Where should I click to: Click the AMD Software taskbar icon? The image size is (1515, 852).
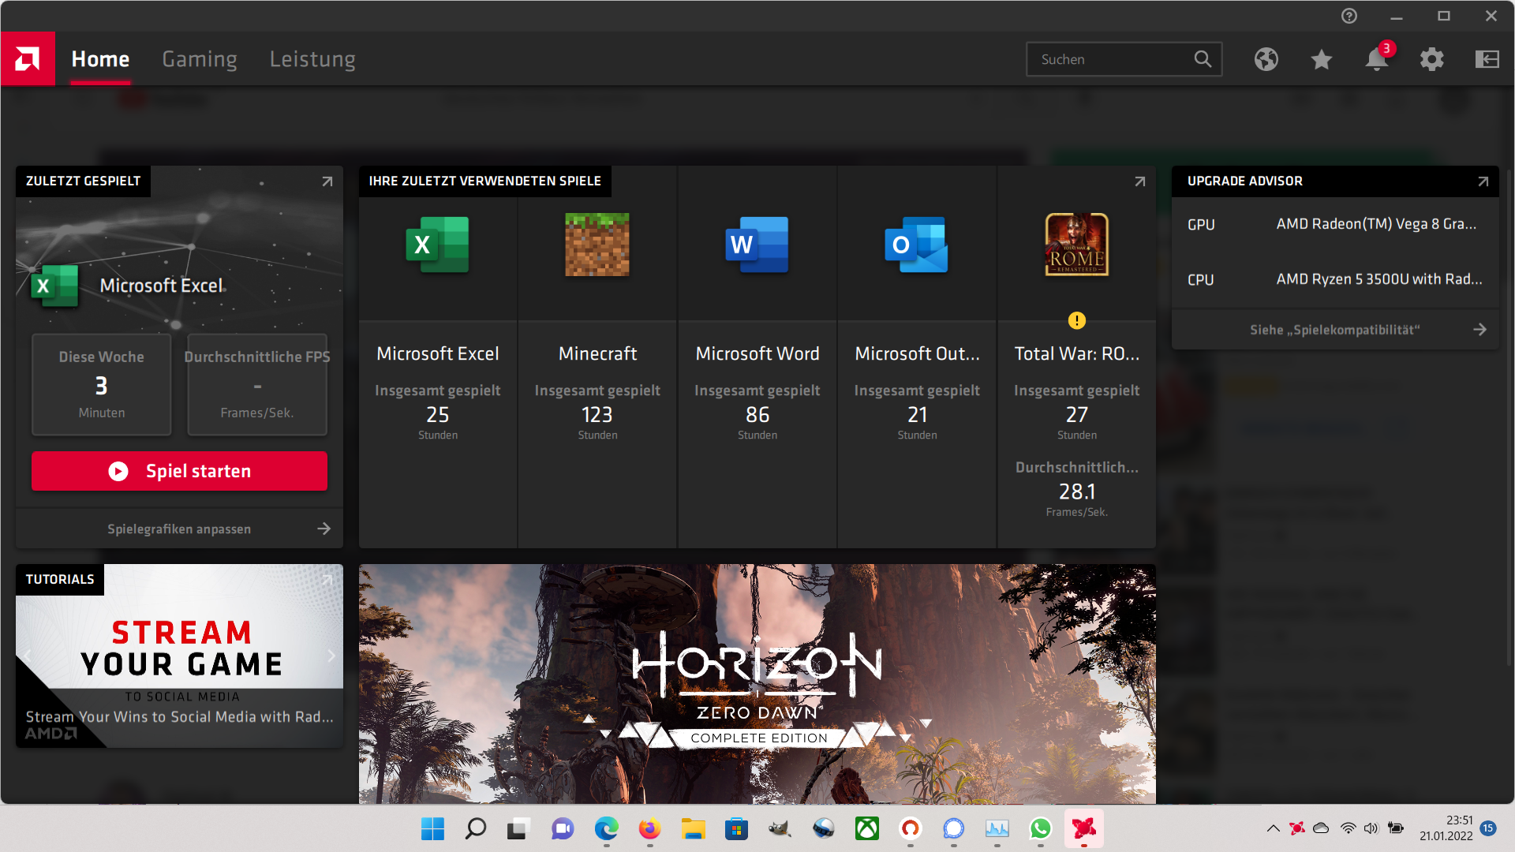pyautogui.click(x=1084, y=828)
